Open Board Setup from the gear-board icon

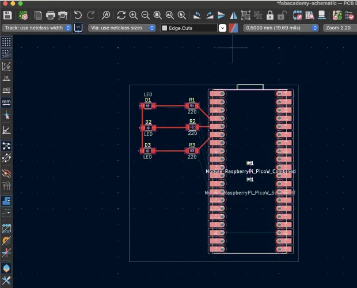click(x=24, y=15)
